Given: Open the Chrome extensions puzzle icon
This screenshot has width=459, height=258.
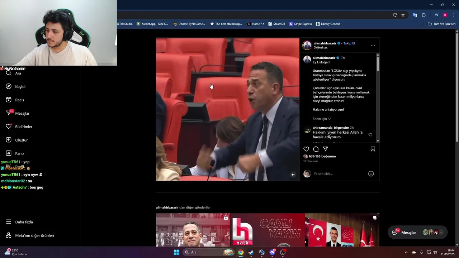Looking at the screenshot, I should [x=423, y=15].
